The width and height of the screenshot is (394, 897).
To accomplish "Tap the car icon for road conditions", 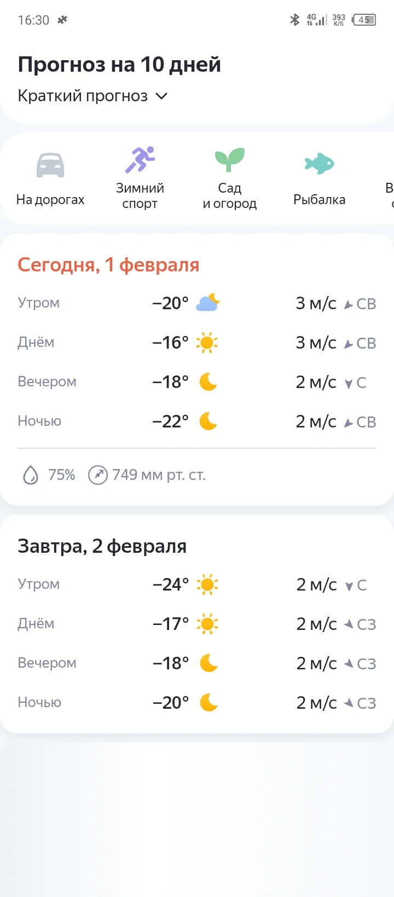I will (50, 165).
